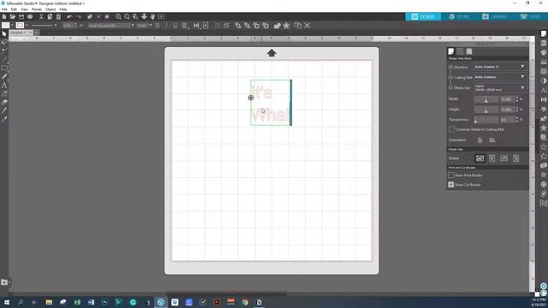Open the Text Style panel from right sidebar
Screen dimensions: 548x308
coord(544,90)
